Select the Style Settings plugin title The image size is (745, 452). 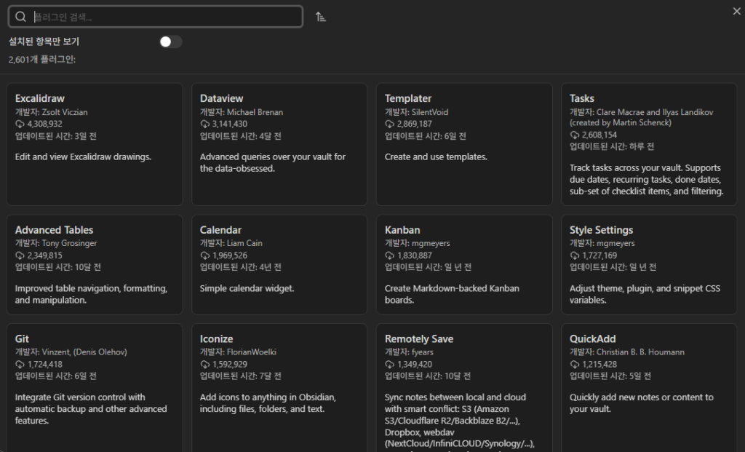[601, 230]
